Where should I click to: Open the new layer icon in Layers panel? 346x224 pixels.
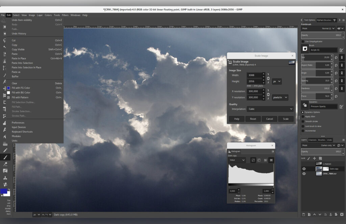pyautogui.click(x=303, y=215)
